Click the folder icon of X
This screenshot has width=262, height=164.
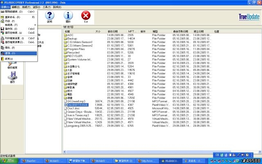click(65, 63)
